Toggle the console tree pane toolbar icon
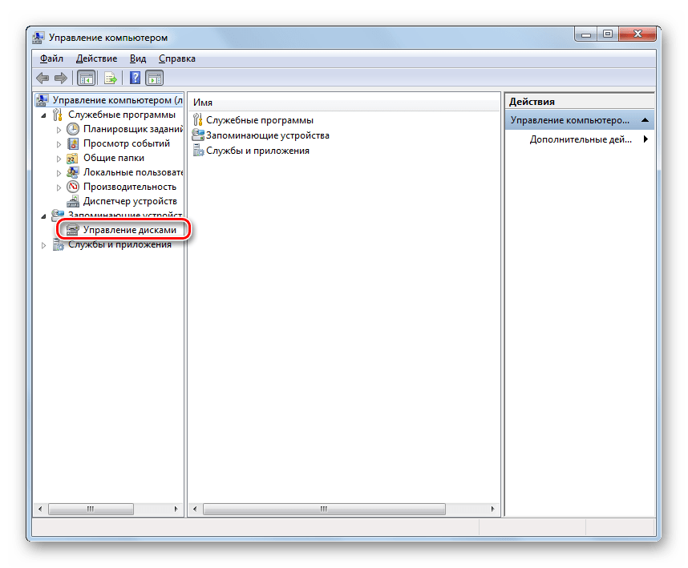This screenshot has width=688, height=568. pyautogui.click(x=85, y=79)
